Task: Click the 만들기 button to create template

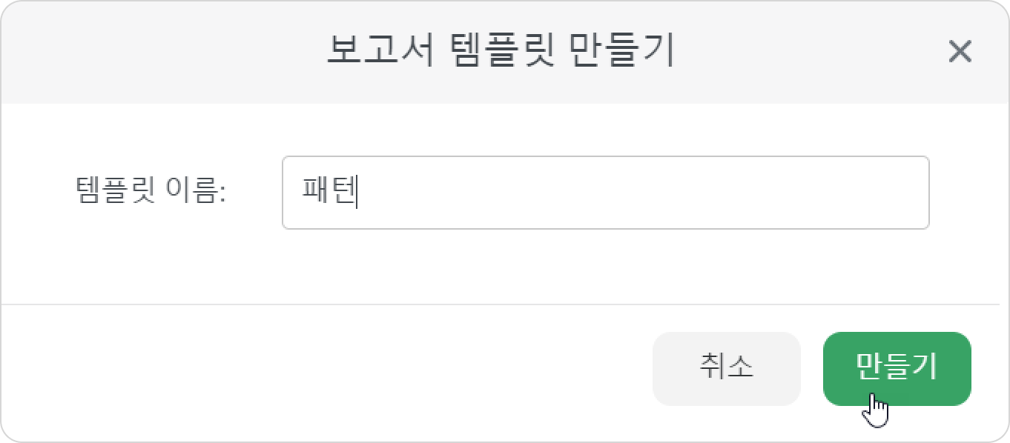Action: coord(897,369)
